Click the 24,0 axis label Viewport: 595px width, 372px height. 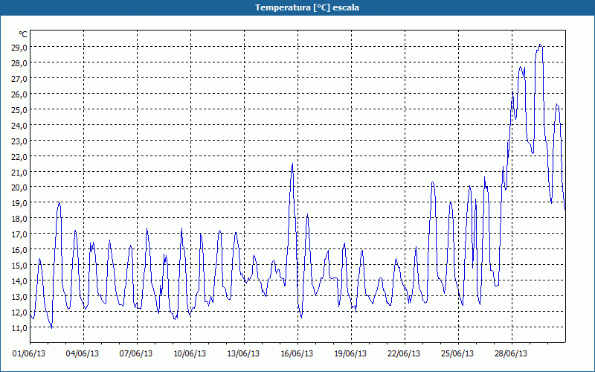pos(19,125)
